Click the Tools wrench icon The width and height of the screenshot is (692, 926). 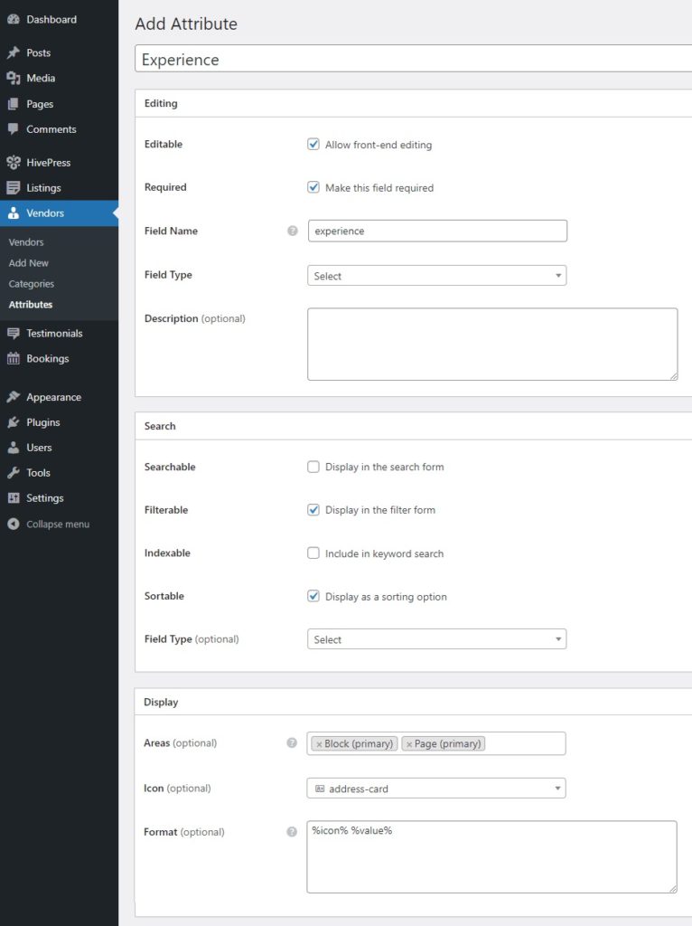click(x=14, y=473)
